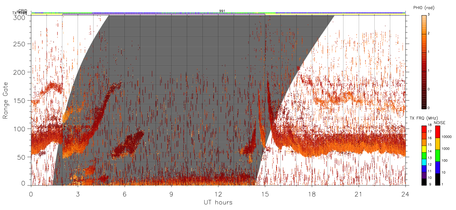Click the Range Gate tick label '200'

[x=20, y=72]
